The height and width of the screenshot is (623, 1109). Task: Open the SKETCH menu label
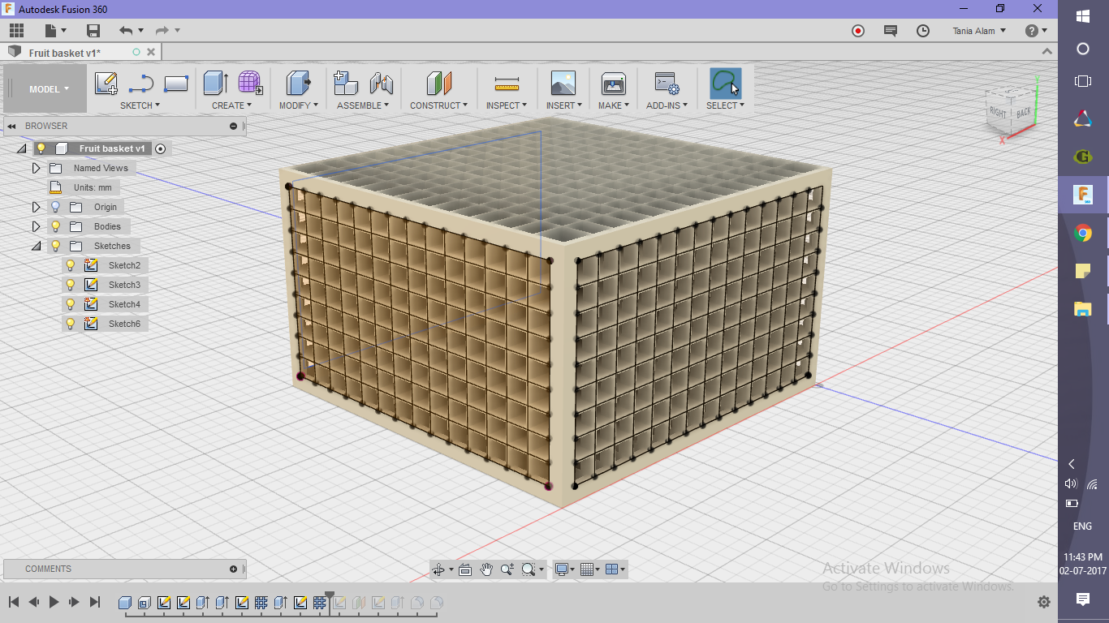click(x=140, y=105)
